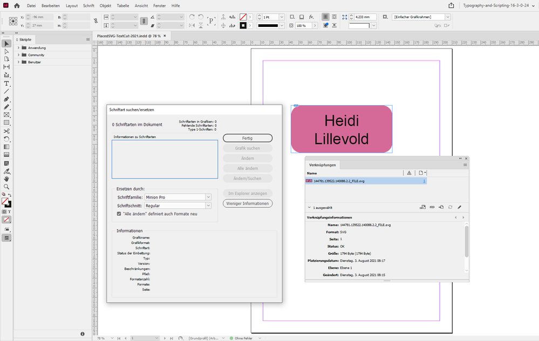Viewport: 539px width, 341px height.
Task: Select a point on the reference point locator
Action: pos(13,21)
